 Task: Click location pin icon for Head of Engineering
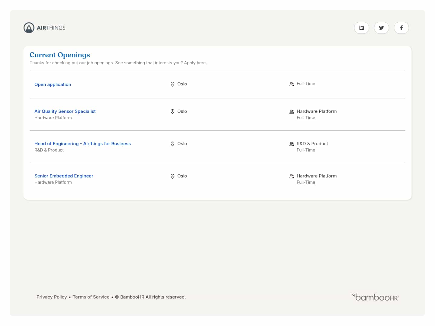172,144
